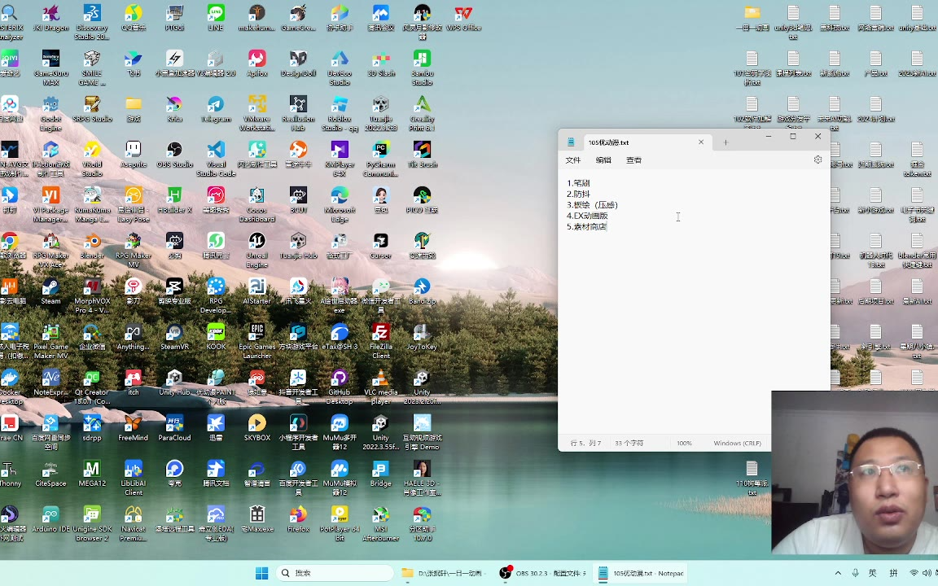Viewport: 938px width, 586px height.
Task: Launch FreeMind desktop icon
Action: (134, 427)
